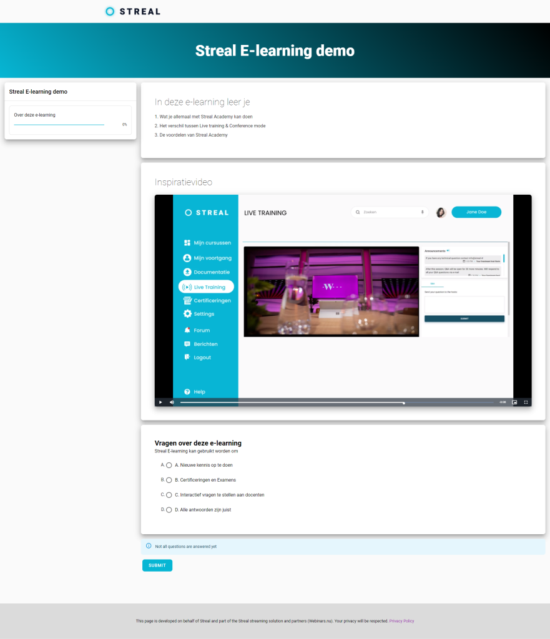Click Live Training menu item in the video
Viewport: 550px width, 639px height.
[206, 287]
